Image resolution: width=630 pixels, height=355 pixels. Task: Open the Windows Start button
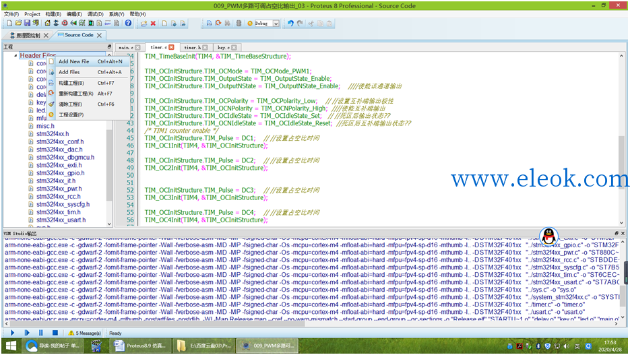coord(11,346)
